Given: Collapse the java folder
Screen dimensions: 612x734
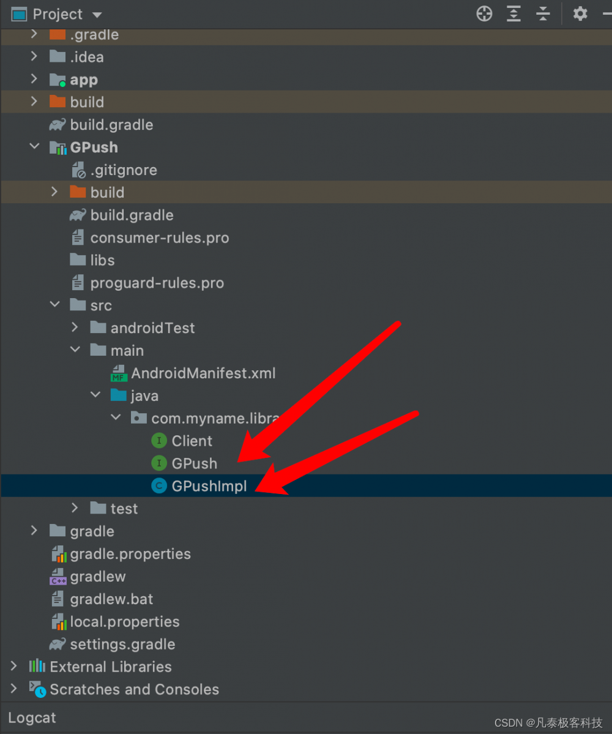Looking at the screenshot, I should (x=95, y=395).
